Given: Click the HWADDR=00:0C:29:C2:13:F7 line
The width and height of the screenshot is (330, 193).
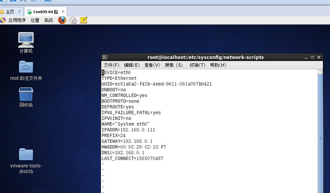Looking at the screenshot, I should (x=134, y=147).
